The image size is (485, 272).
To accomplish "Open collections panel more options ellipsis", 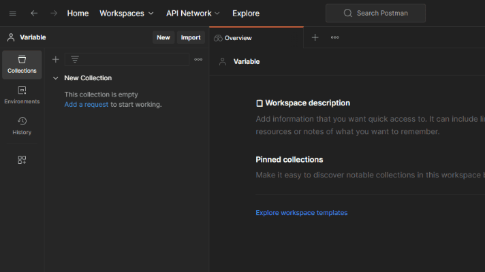I will pos(198,59).
